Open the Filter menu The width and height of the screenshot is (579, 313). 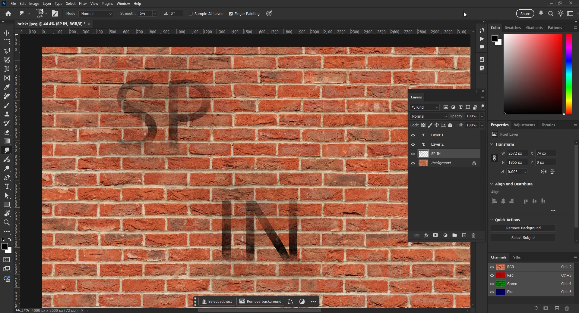[83, 4]
